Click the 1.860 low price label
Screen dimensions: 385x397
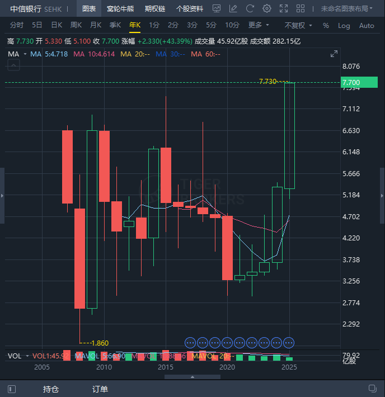pos(100,343)
